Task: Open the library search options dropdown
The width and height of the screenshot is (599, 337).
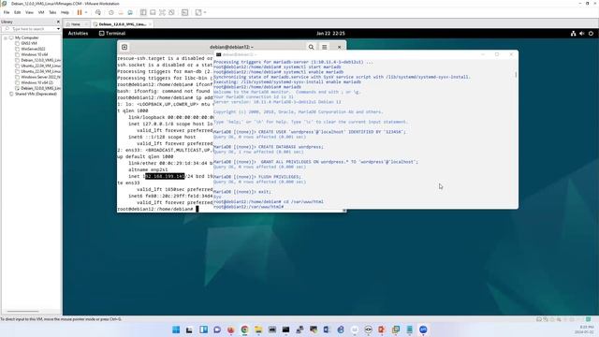Action: click(x=58, y=29)
